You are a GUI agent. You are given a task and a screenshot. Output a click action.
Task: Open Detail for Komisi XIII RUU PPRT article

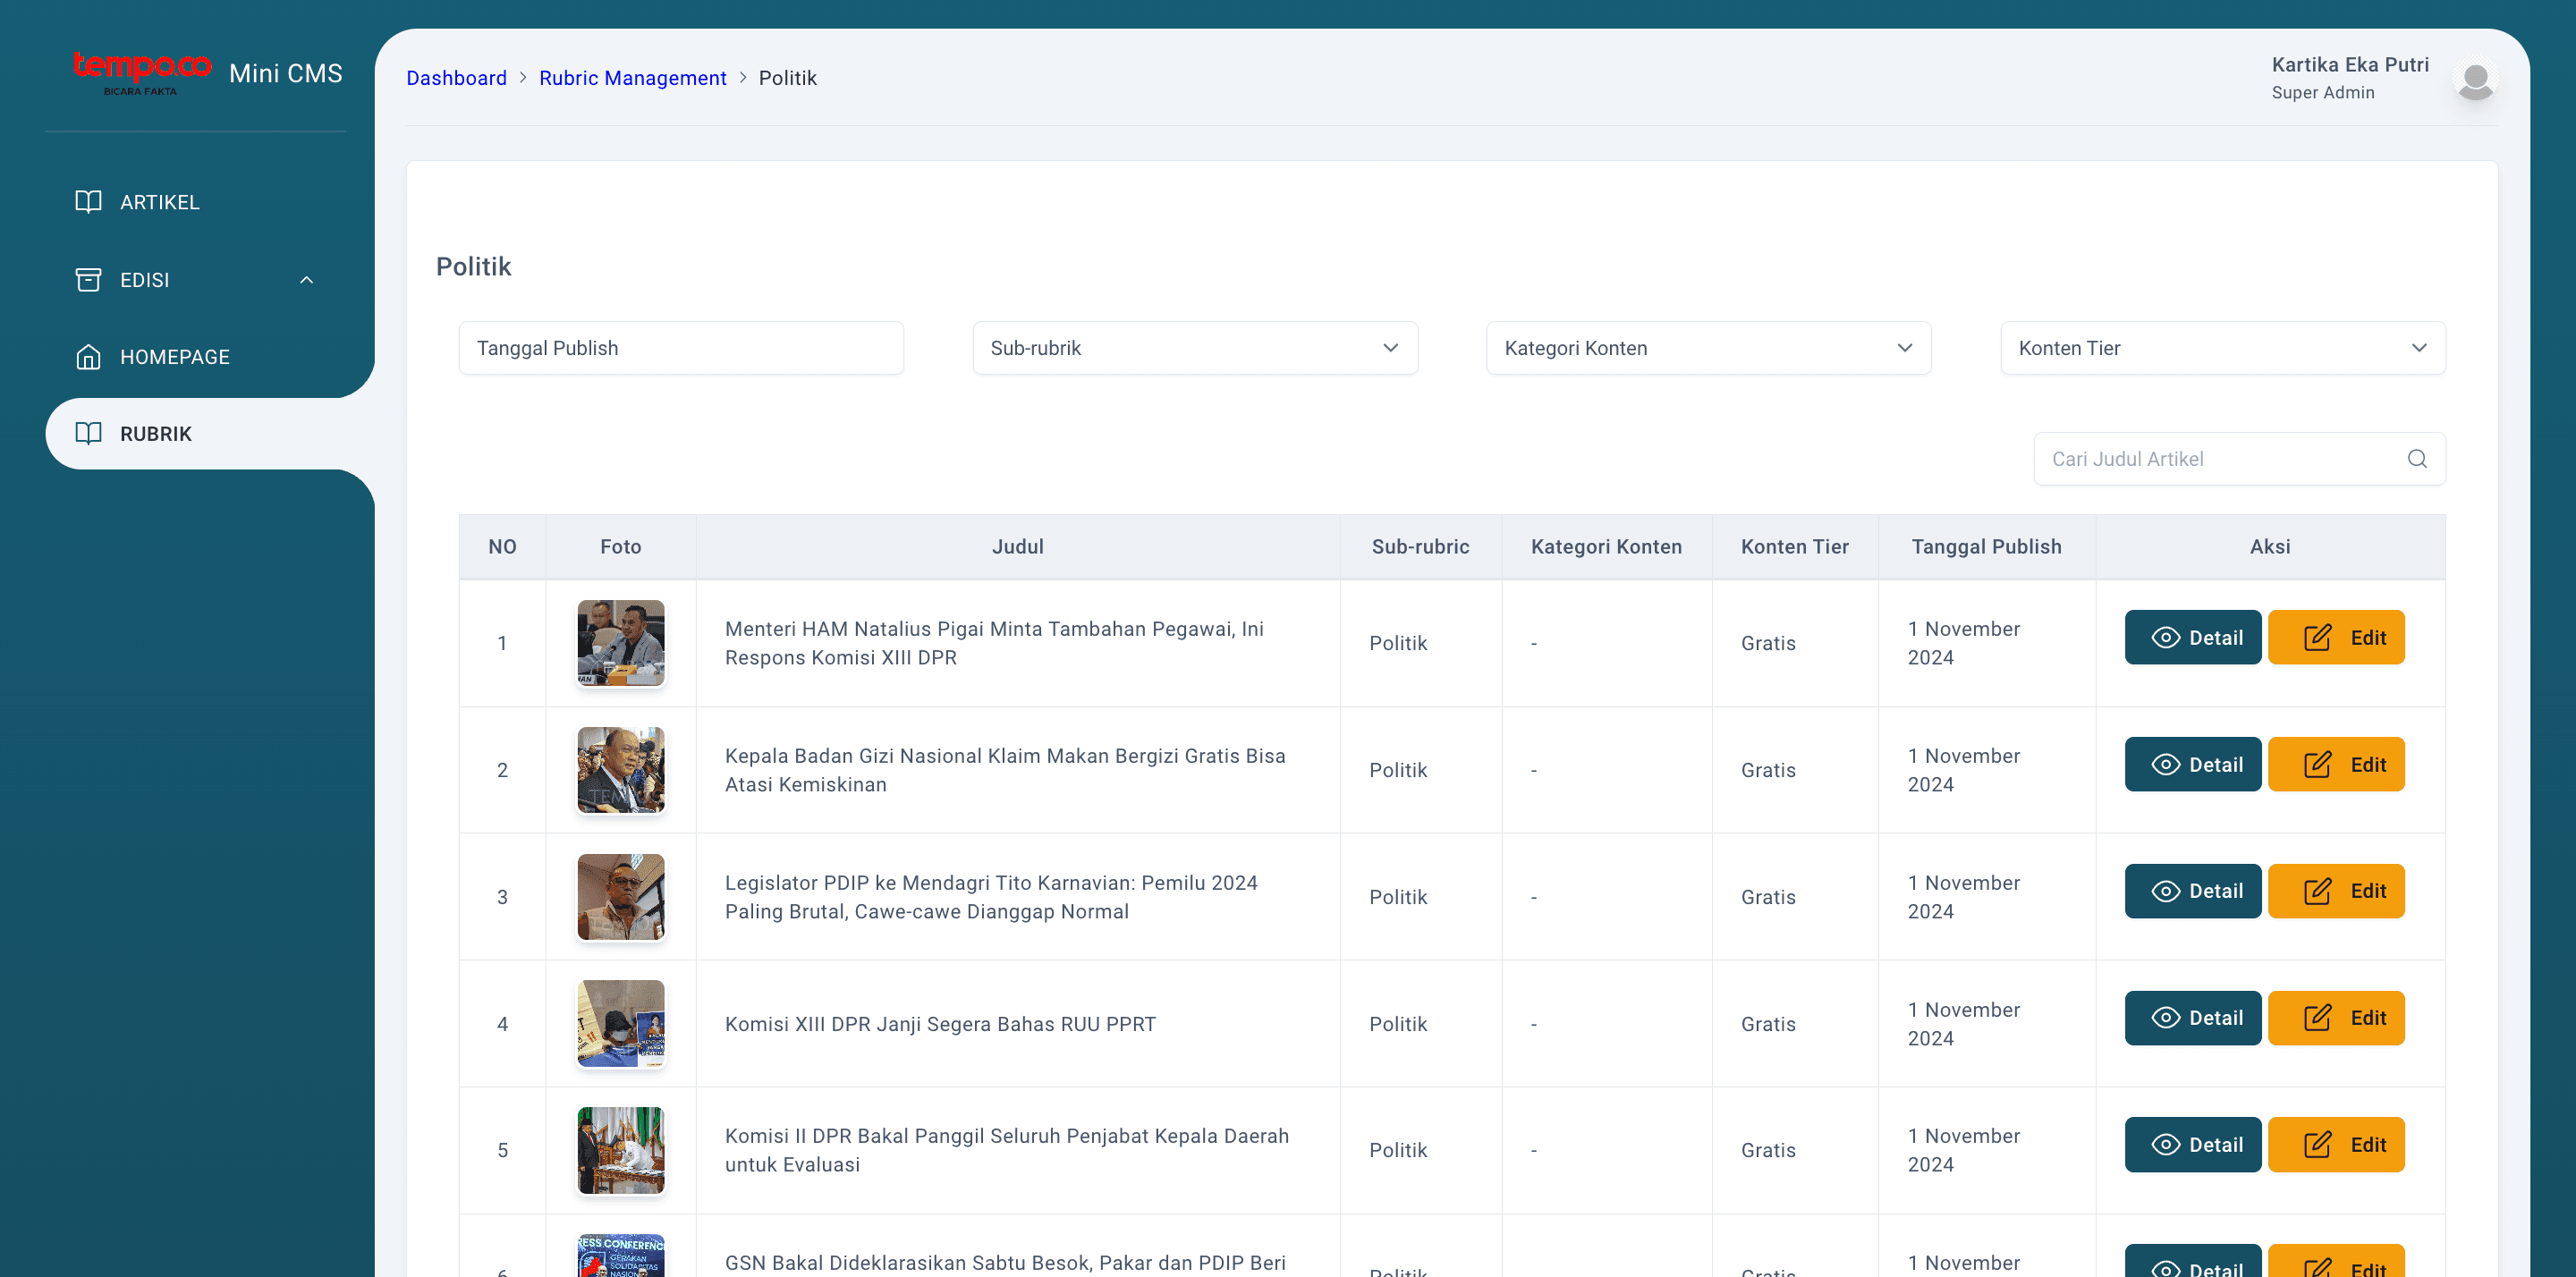(x=2192, y=1018)
